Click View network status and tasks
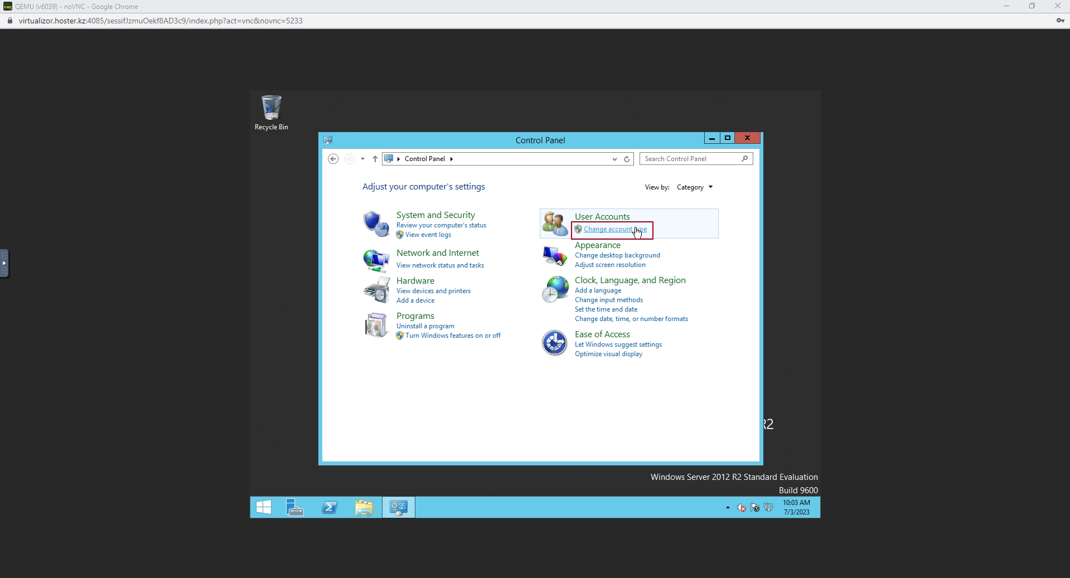Screen dimensions: 1070x578 440,265
